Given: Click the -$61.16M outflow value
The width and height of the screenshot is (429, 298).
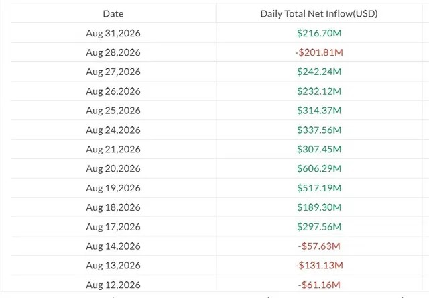Looking at the screenshot, I should (319, 285).
